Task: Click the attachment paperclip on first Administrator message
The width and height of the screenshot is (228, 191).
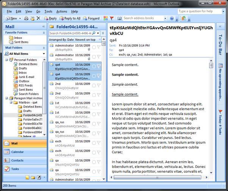Action: pos(89,49)
